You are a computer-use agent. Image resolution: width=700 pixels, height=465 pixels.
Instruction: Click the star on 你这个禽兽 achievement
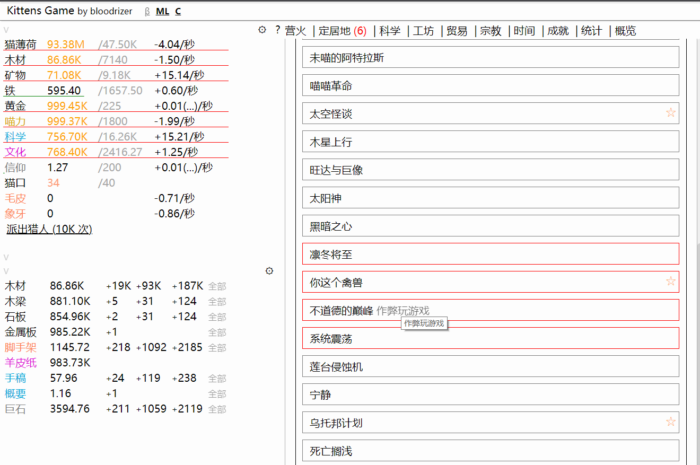pos(671,281)
